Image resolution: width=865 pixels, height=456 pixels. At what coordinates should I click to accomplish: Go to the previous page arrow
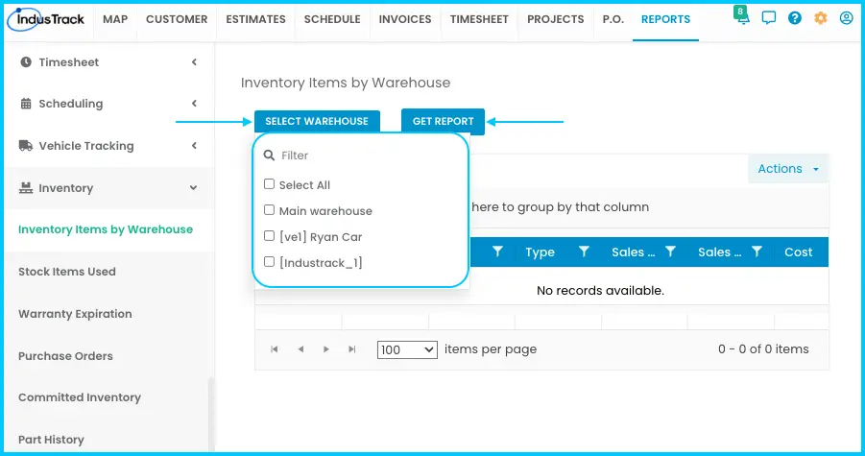(300, 349)
